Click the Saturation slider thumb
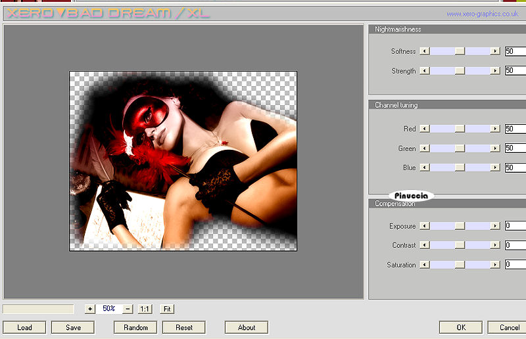Image resolution: width=526 pixels, height=339 pixels. coord(460,265)
